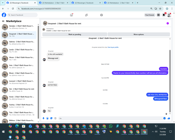Reload the page in the browser
Screen dimensions: 175x140
[x=13, y=8]
